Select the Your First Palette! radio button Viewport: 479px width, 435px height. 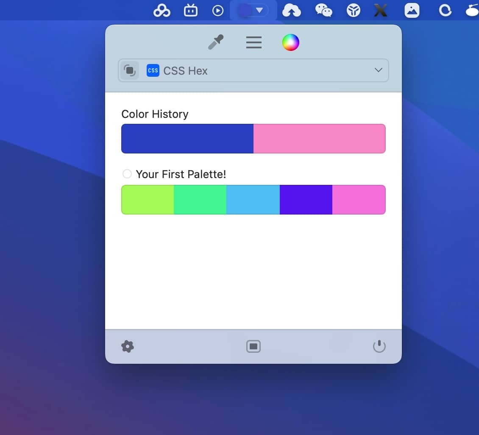(127, 174)
